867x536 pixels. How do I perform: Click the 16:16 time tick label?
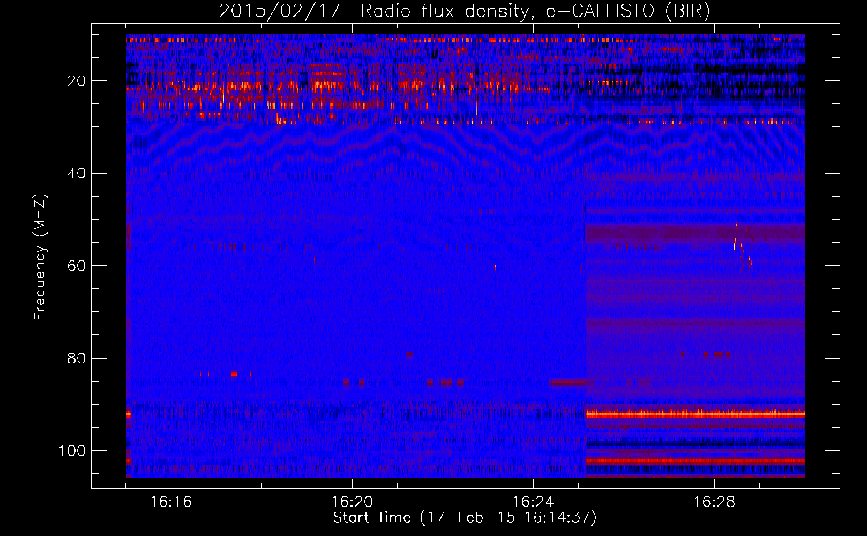click(x=171, y=502)
